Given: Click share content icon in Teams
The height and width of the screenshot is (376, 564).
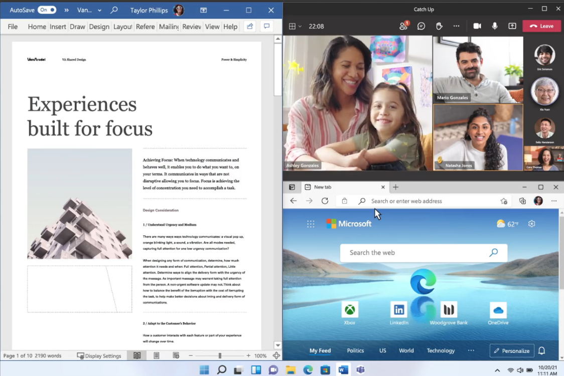Looking at the screenshot, I should (x=512, y=26).
